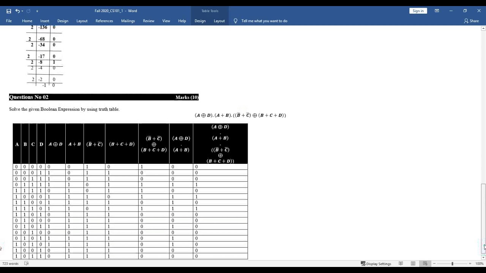Click the 100% zoom level
This screenshot has width=486, height=273.
[x=479, y=264]
